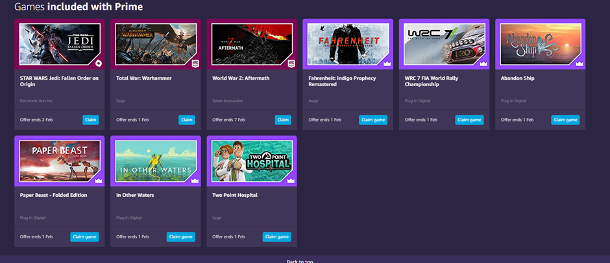Open the 'Abandon Ship' title text
The image size is (610, 263).
(x=517, y=78)
